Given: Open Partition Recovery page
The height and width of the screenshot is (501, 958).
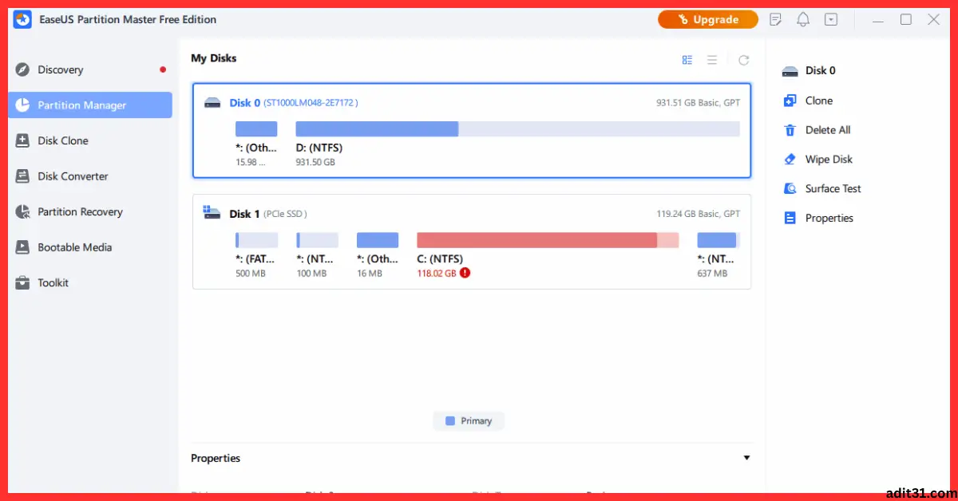Looking at the screenshot, I should [x=89, y=211].
